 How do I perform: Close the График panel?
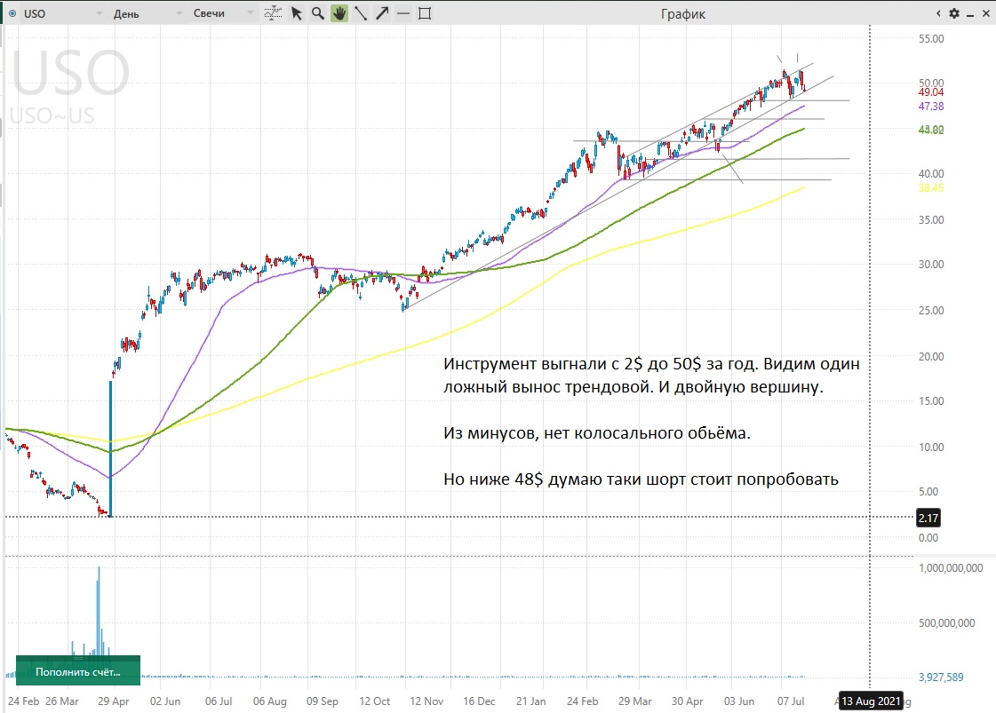986,13
